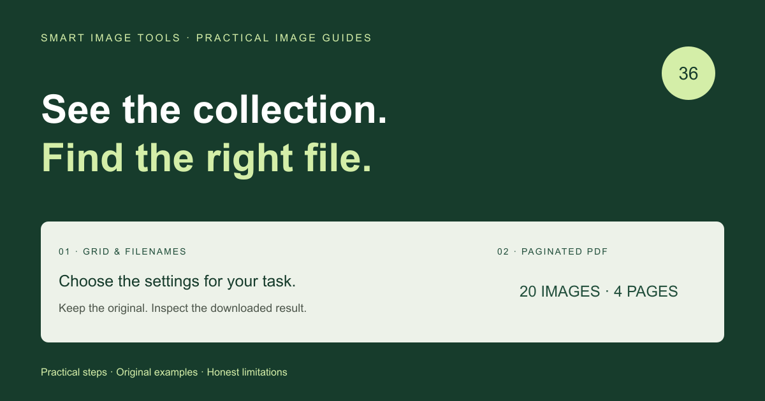The image size is (765, 401).
Task: Click "Keep the original. Inspect the downloaded result."
Action: coord(183,308)
